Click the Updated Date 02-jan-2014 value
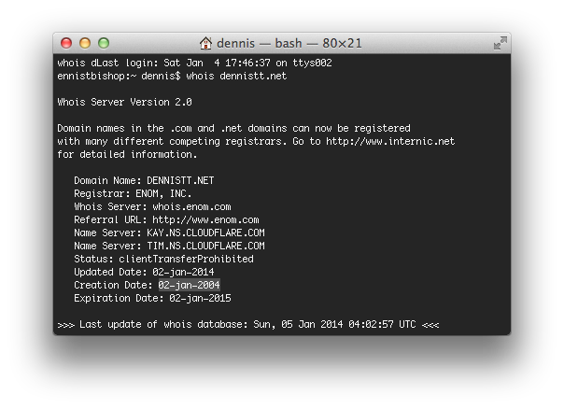 pos(183,272)
